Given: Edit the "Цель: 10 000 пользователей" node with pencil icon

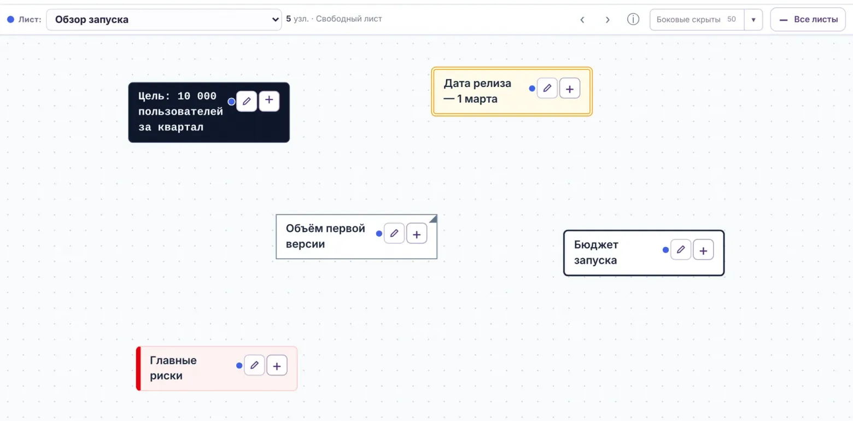Looking at the screenshot, I should pos(247,101).
